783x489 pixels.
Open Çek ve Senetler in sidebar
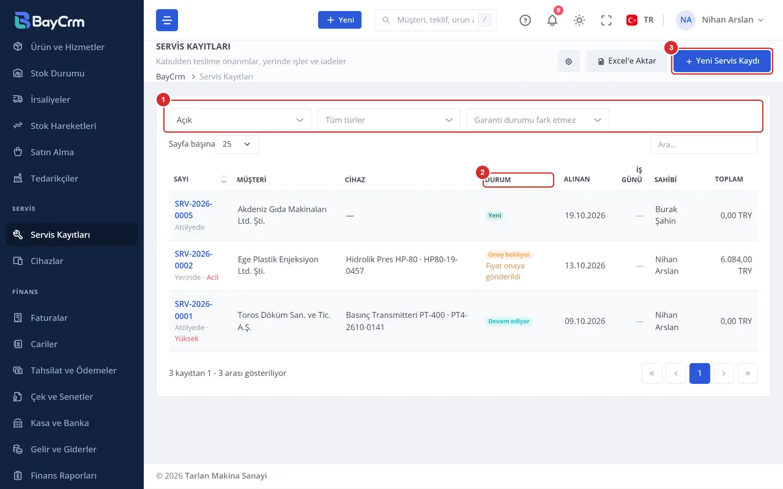click(x=72, y=397)
